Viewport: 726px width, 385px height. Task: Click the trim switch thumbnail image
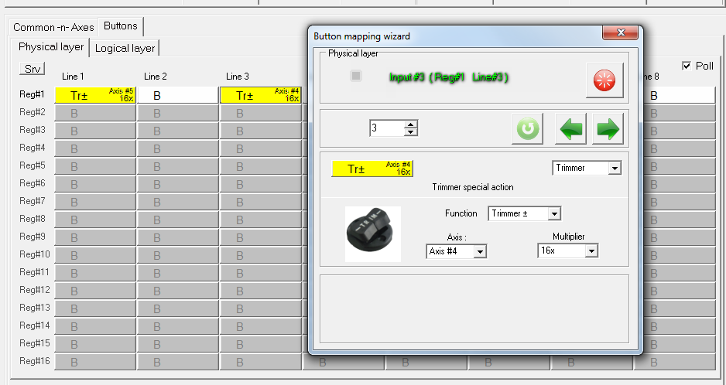click(373, 234)
